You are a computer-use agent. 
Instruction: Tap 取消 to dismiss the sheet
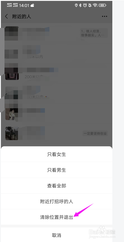57,235
